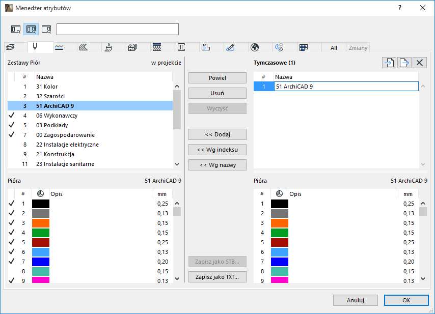Toggle checkmark for pen 6 in left list
435x314 pixels.
pos(11,251)
